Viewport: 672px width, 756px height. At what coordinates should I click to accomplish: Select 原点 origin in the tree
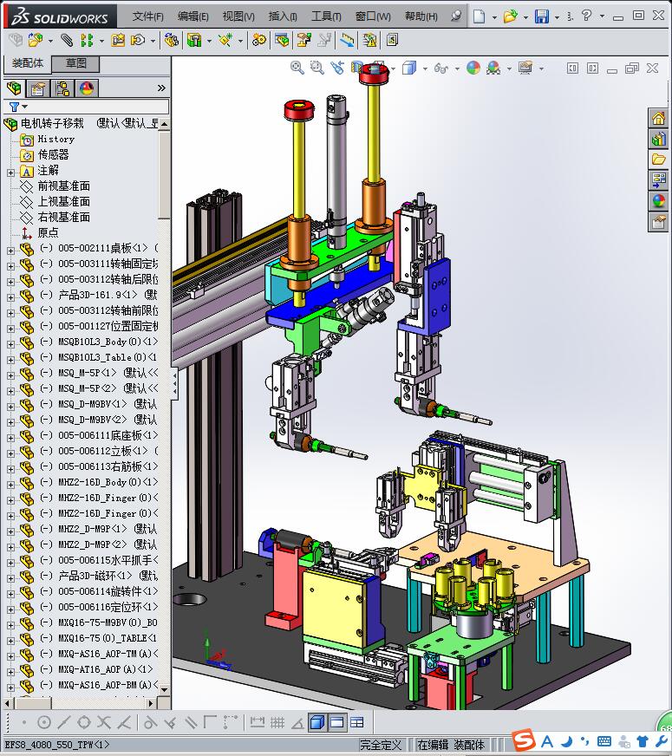click(49, 233)
